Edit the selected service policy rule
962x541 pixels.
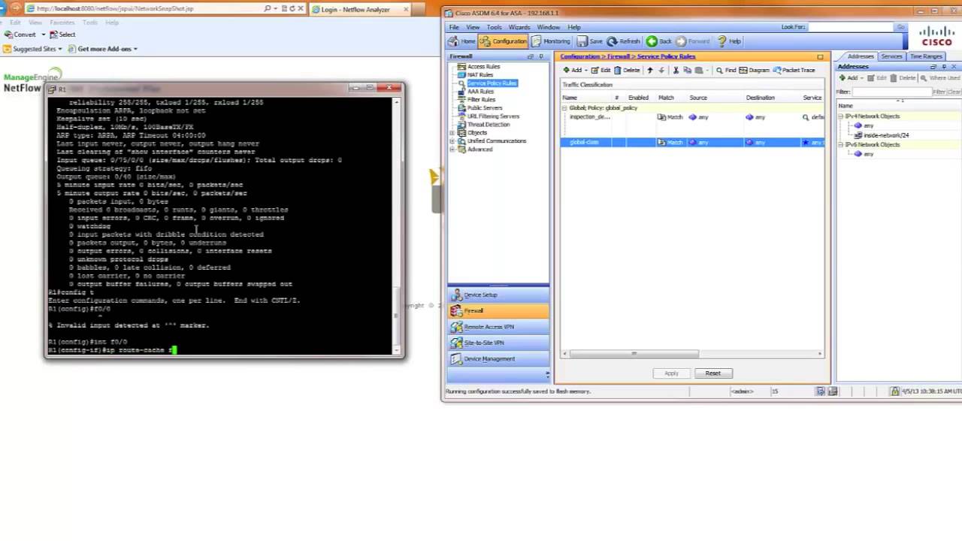coord(600,70)
